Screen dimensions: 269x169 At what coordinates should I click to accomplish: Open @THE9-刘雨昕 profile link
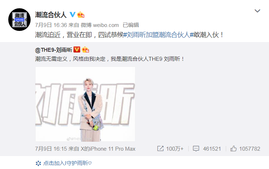coord(54,50)
